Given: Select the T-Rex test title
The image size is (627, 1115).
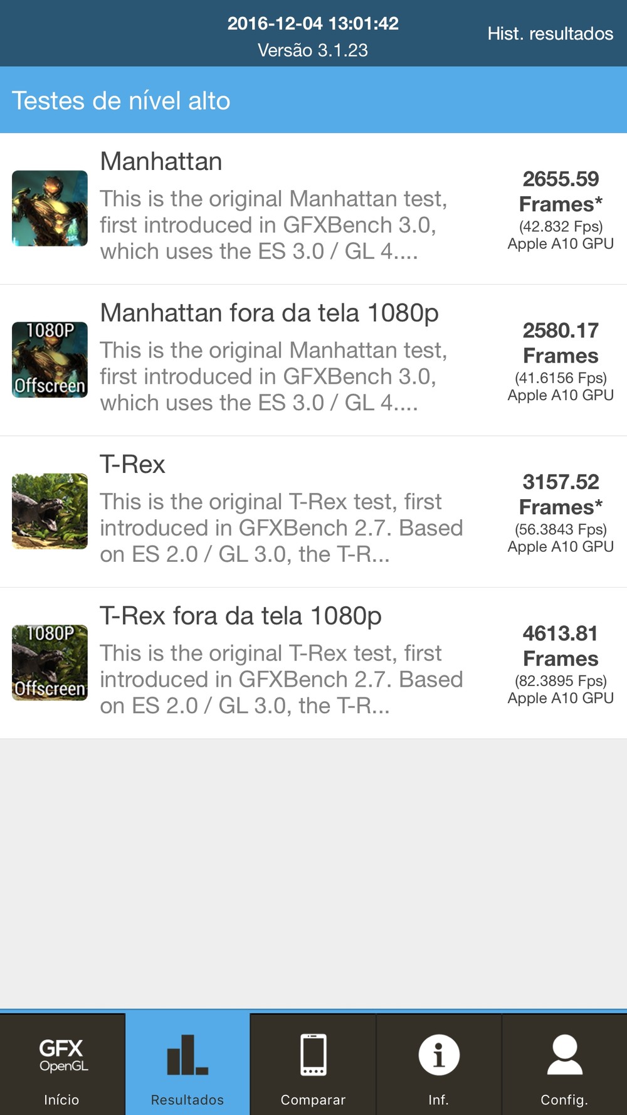Looking at the screenshot, I should click(x=132, y=465).
